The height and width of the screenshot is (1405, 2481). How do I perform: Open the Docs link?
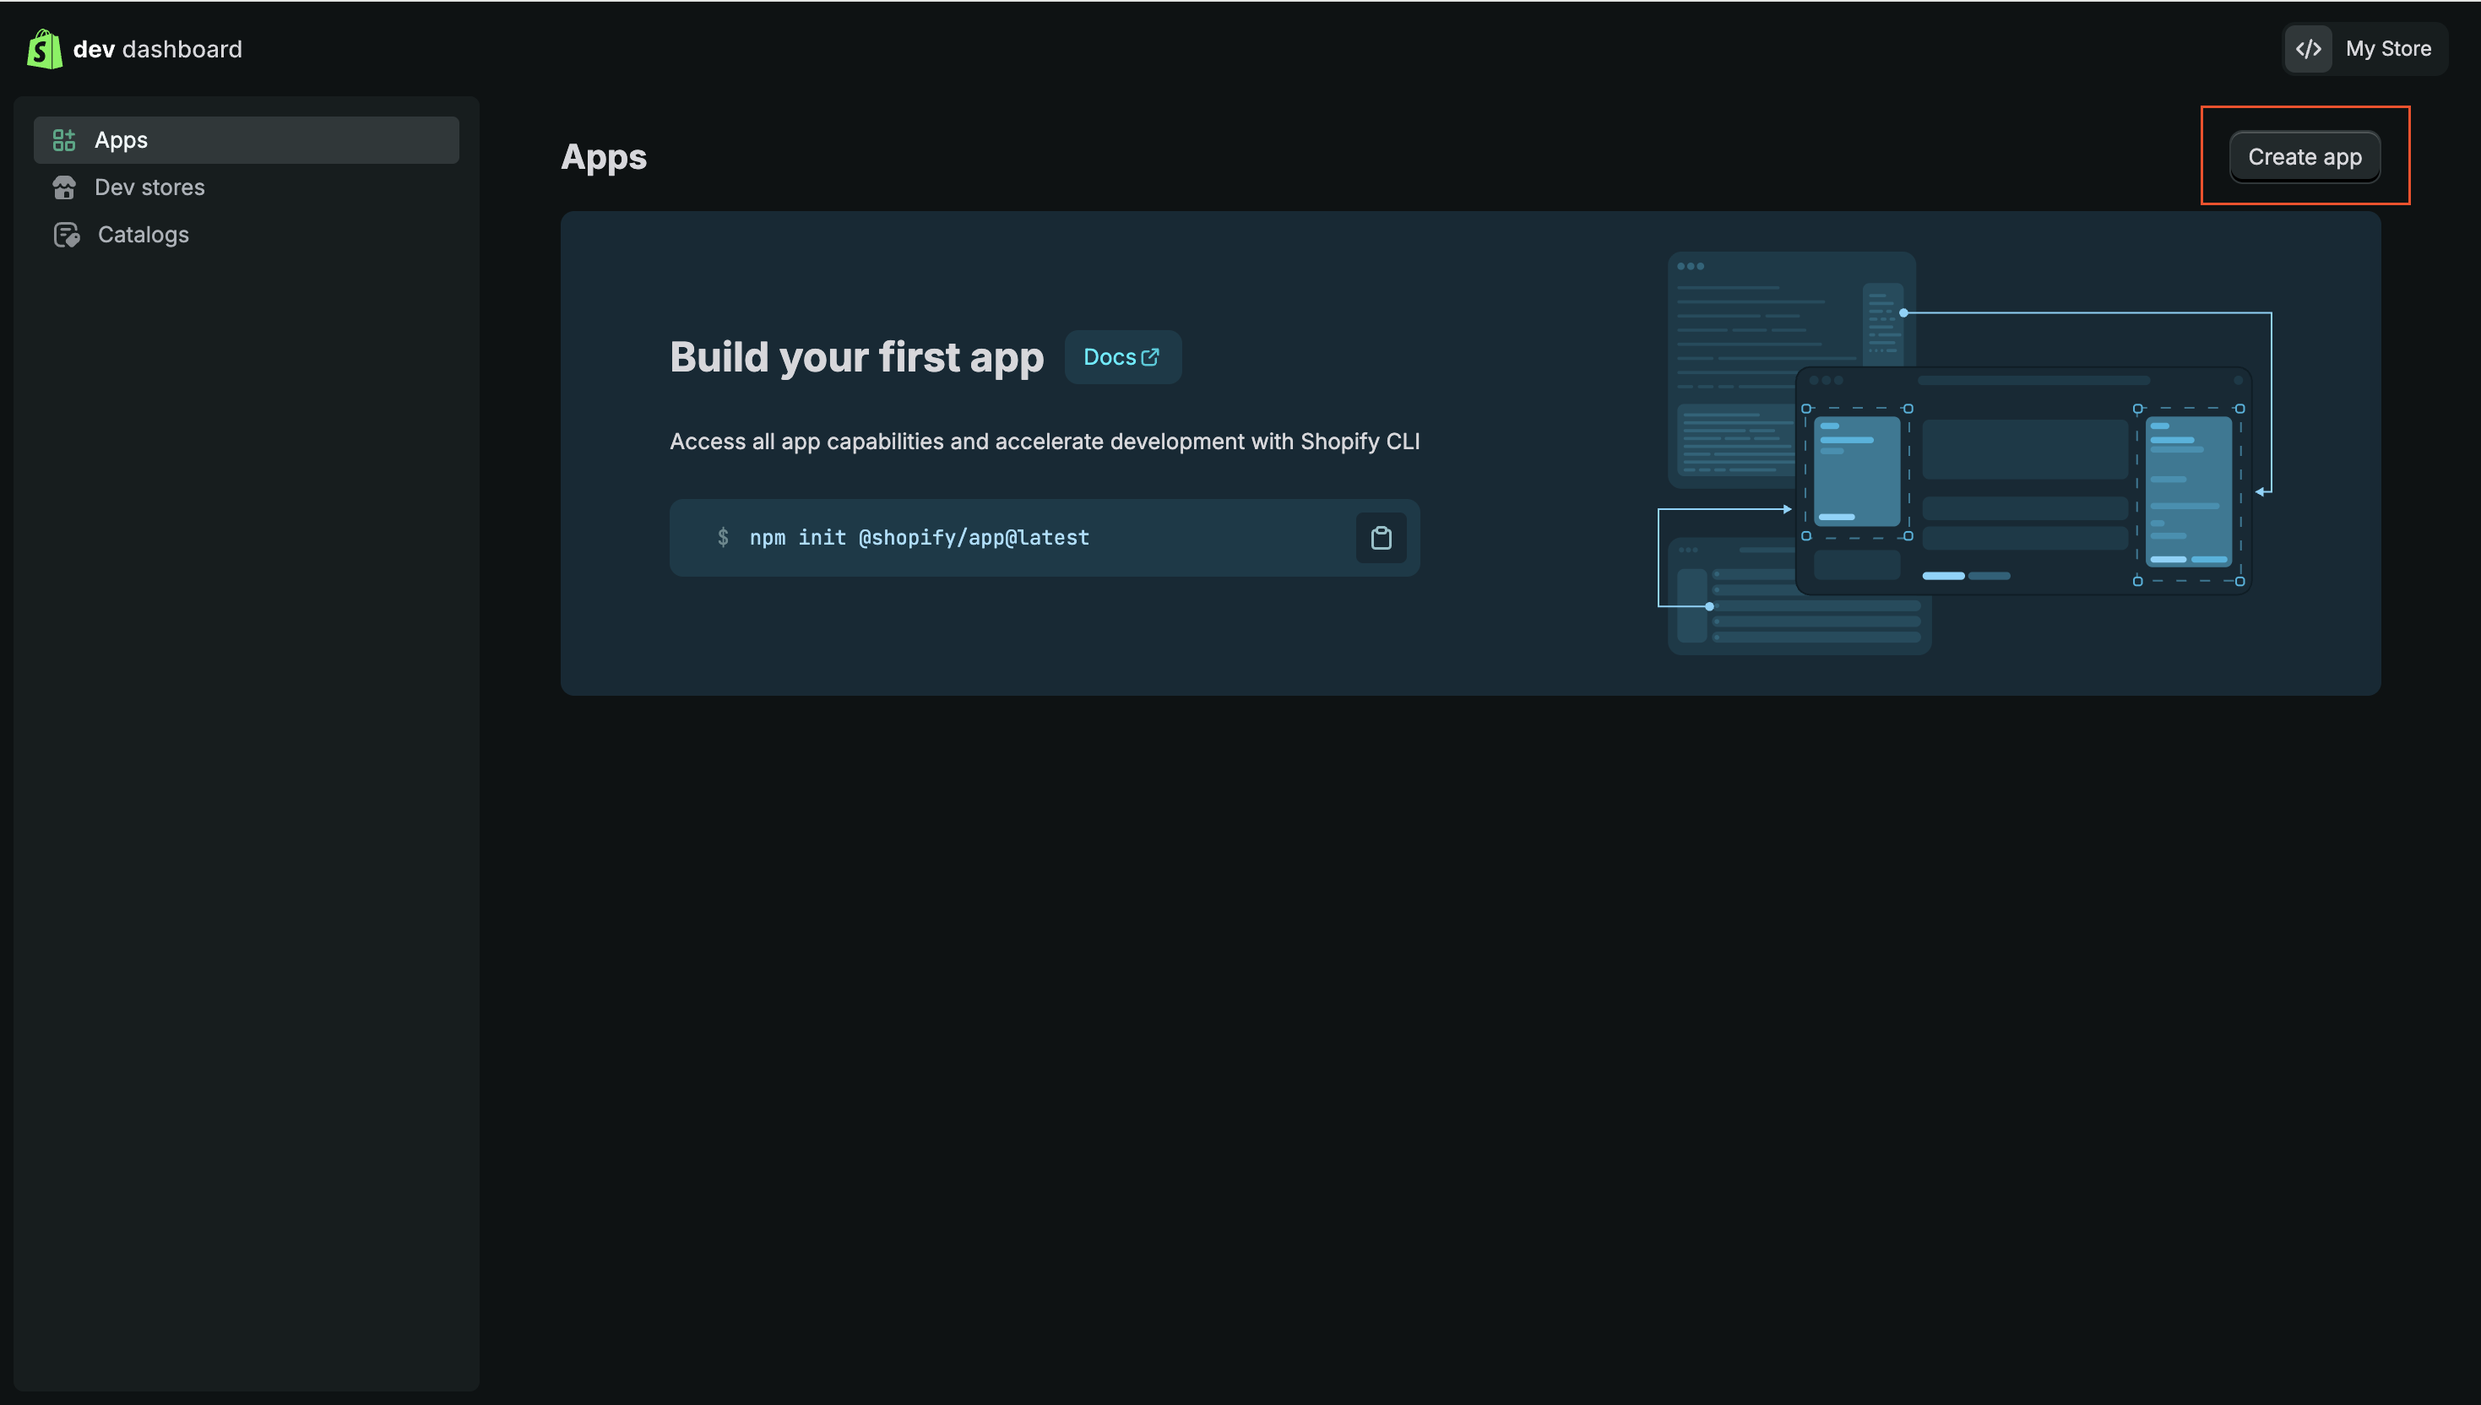[1110, 357]
